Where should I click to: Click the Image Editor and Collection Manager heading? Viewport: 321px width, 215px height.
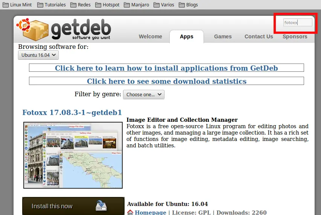click(x=182, y=120)
